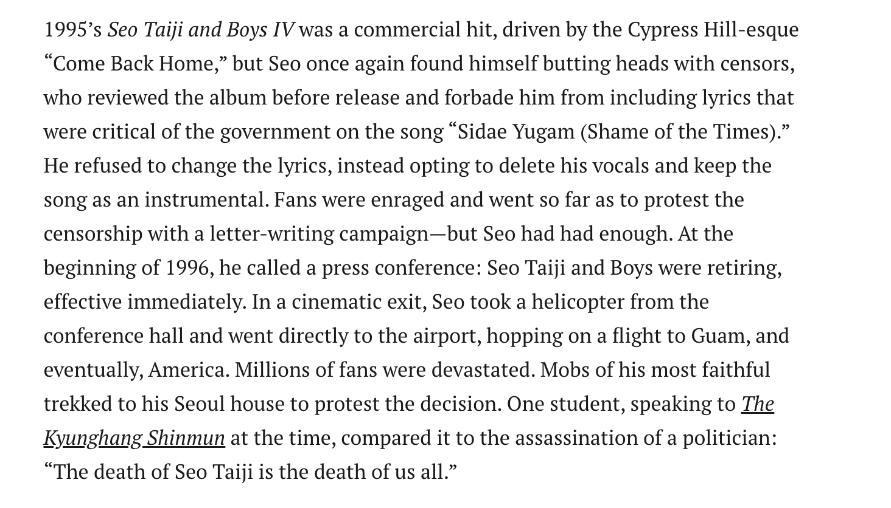891x508 pixels.
Task: Click the phrase "Cypress Hill-esque"
Action: coord(713,30)
